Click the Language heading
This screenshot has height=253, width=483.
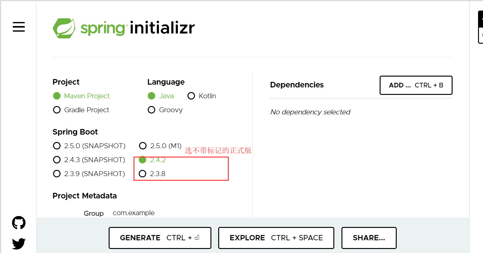[x=166, y=82]
